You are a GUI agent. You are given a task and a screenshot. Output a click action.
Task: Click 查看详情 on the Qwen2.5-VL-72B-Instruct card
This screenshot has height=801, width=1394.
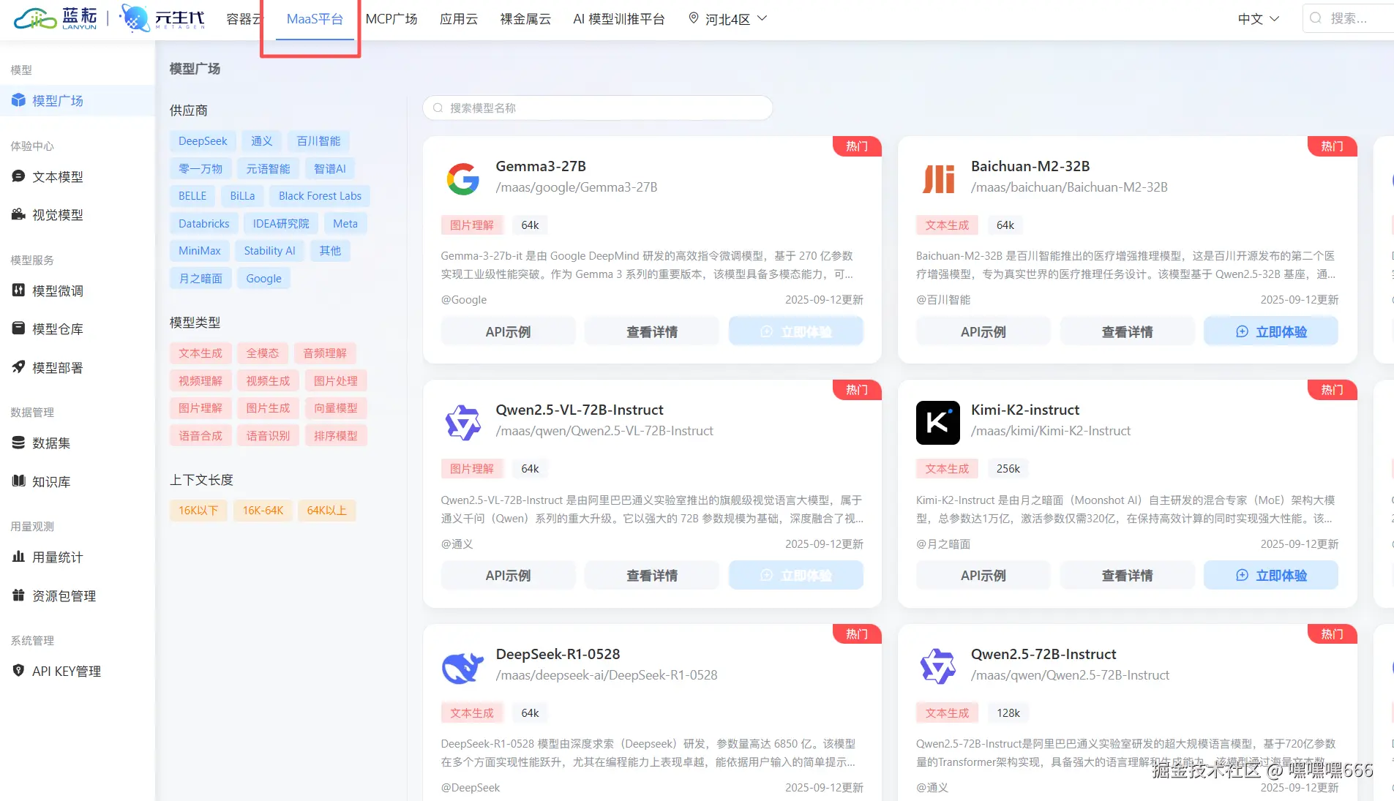pos(652,575)
